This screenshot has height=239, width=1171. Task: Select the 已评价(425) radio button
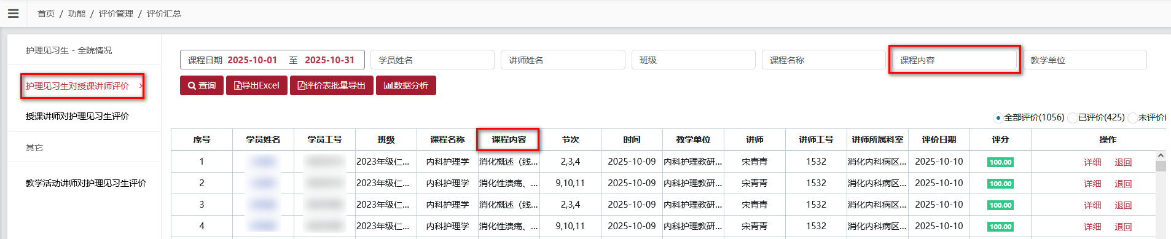(1072, 117)
